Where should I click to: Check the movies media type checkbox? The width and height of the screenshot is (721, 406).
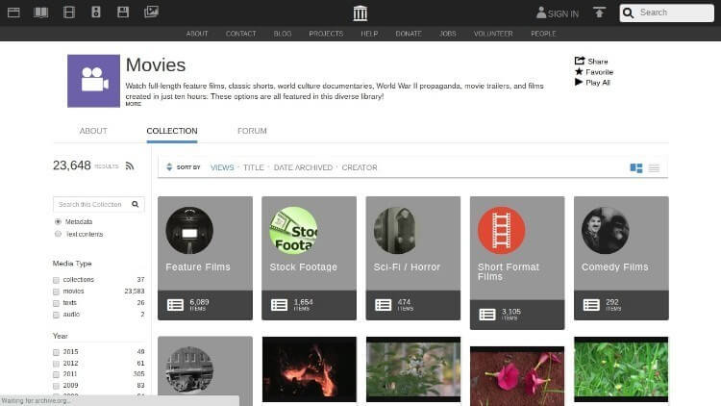coord(56,292)
